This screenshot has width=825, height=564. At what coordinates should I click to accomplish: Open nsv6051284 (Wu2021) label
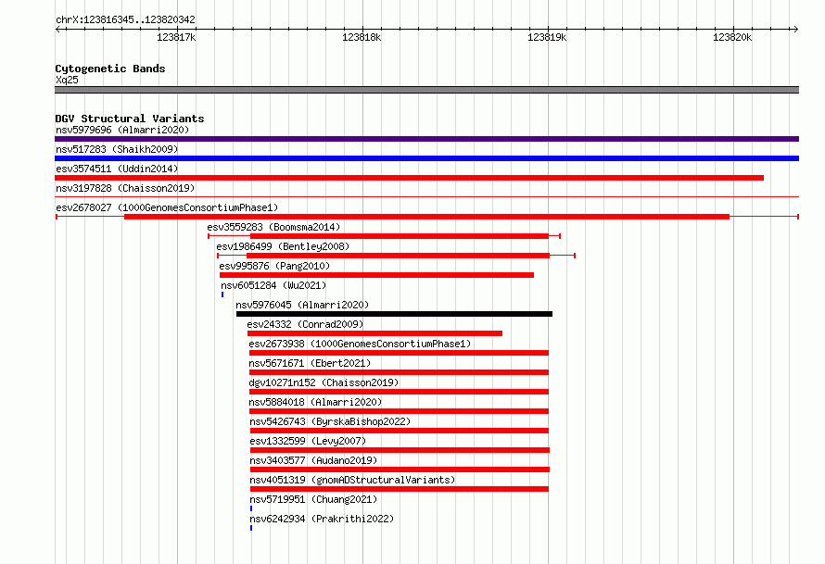coord(273,285)
